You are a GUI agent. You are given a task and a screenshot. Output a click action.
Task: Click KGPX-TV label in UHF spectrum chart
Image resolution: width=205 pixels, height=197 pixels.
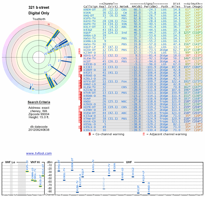(109, 169)
